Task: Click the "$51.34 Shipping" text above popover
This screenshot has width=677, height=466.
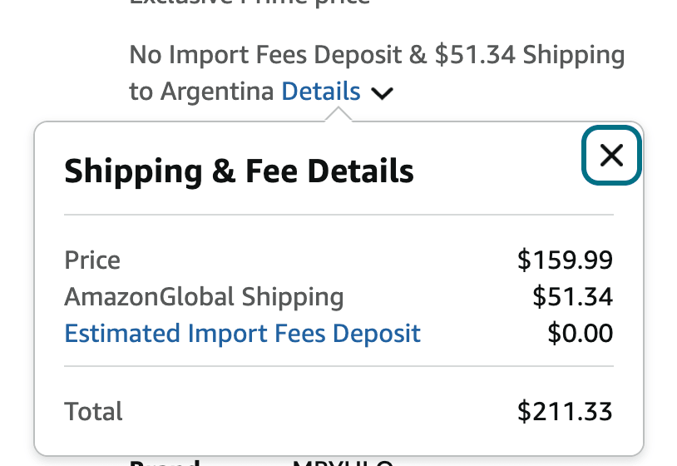Action: (530, 56)
